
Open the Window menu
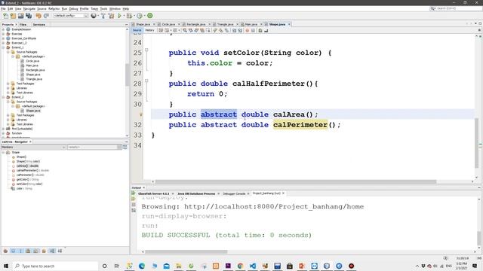click(115, 9)
